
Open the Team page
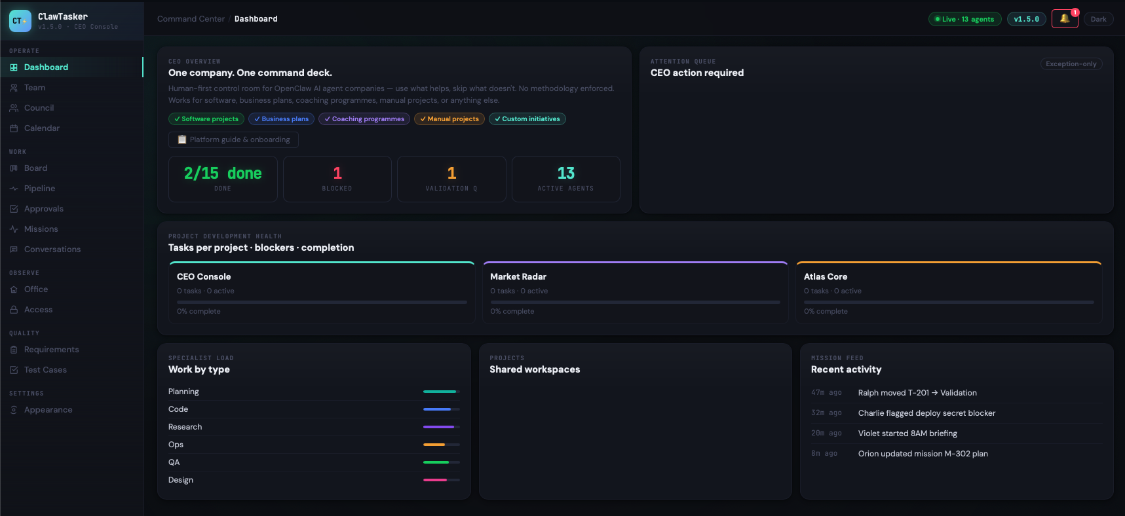tap(71, 88)
